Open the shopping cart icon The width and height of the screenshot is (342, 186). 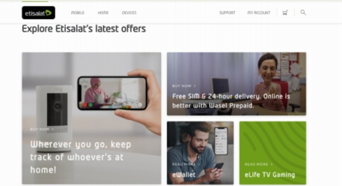click(285, 13)
